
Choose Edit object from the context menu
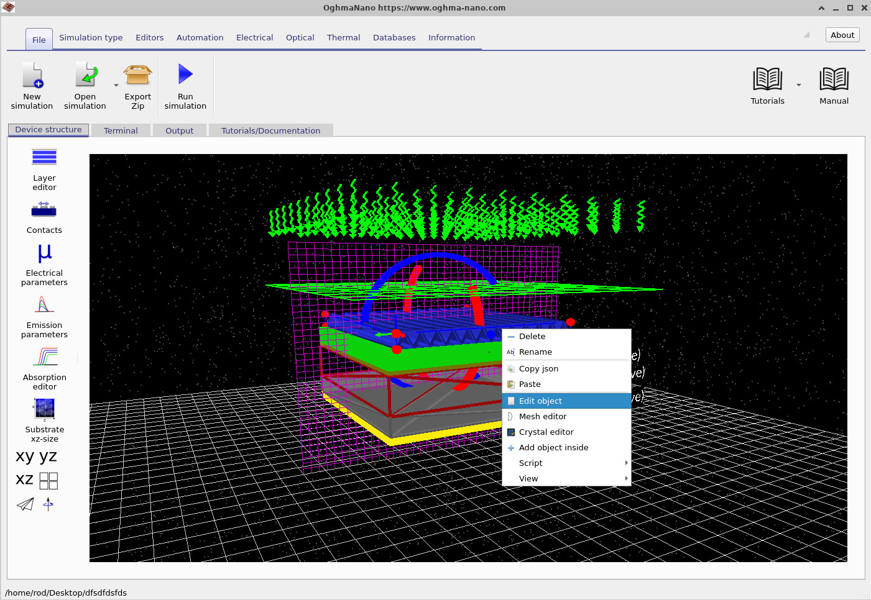[x=566, y=401]
